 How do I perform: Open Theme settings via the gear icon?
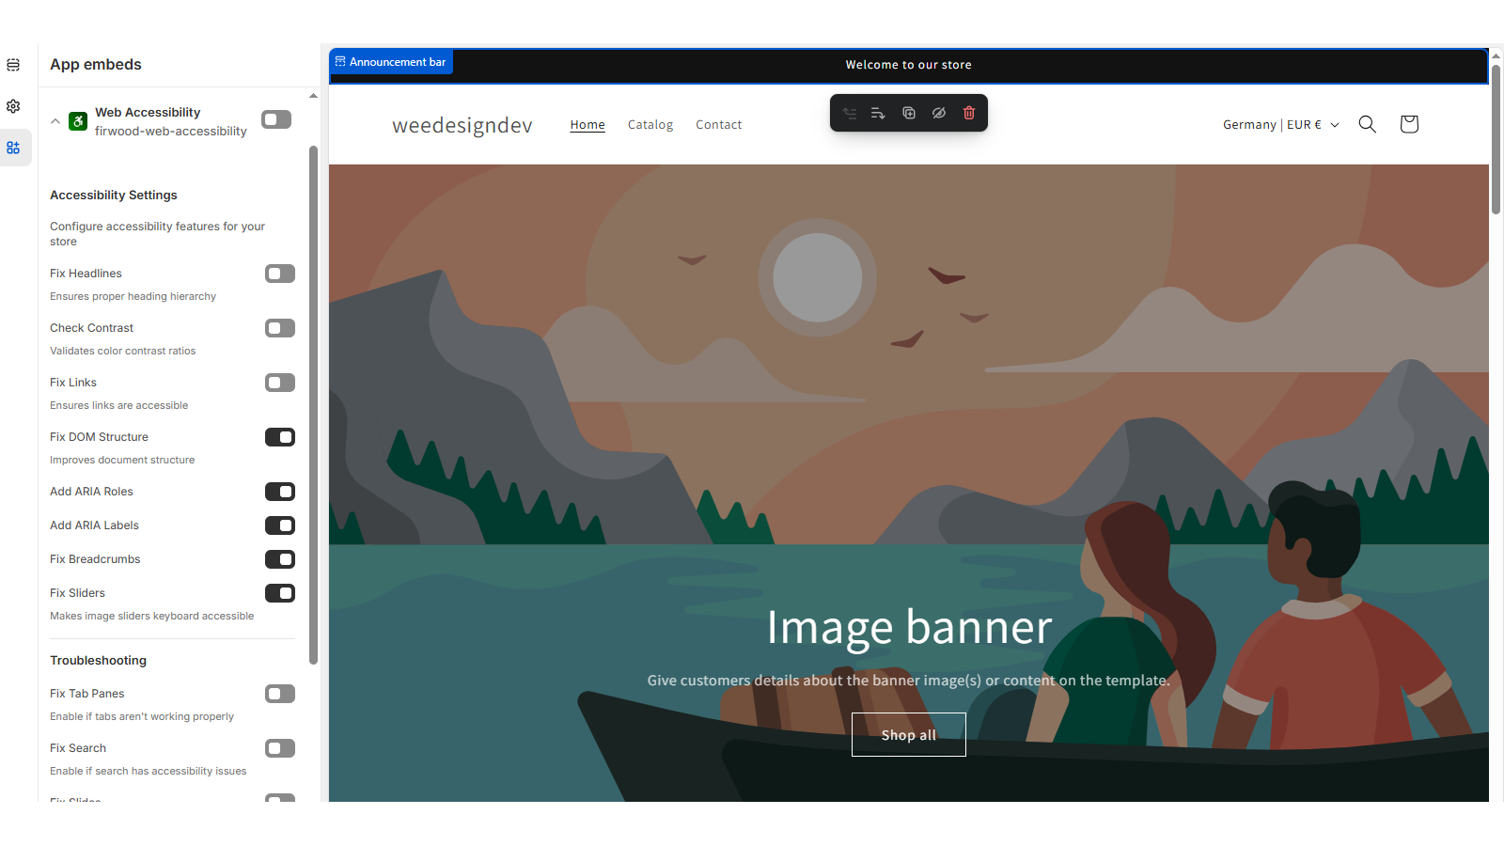coord(13,106)
